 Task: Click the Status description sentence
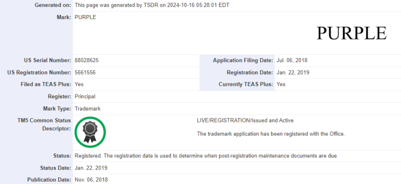click(x=207, y=155)
